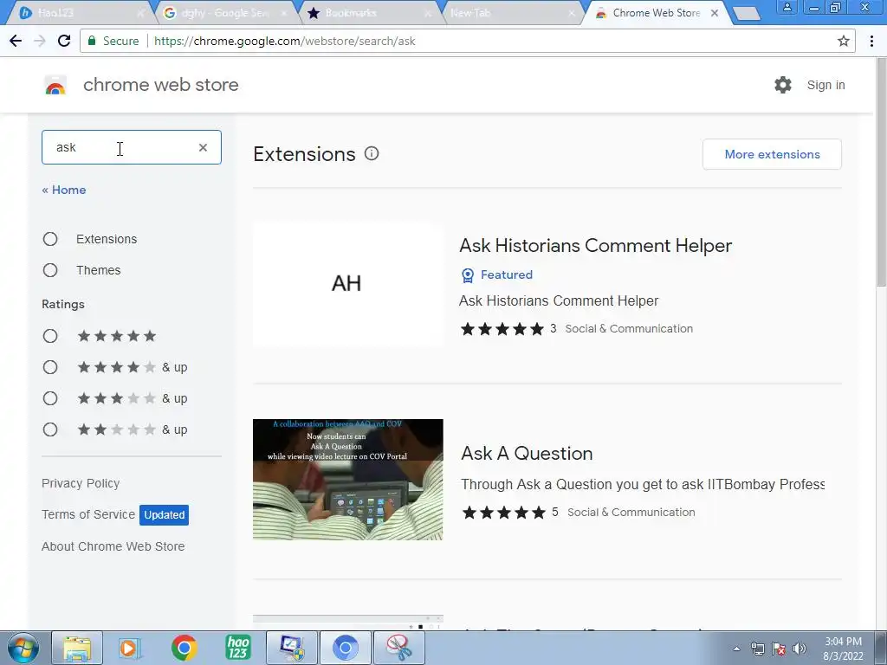This screenshot has width=887, height=665.
Task: Open the web store settings gear
Action: 783,85
